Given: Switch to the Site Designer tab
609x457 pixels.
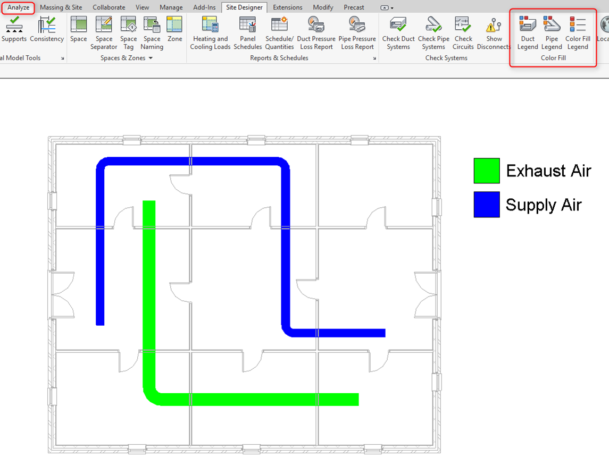Looking at the screenshot, I should (x=244, y=7).
